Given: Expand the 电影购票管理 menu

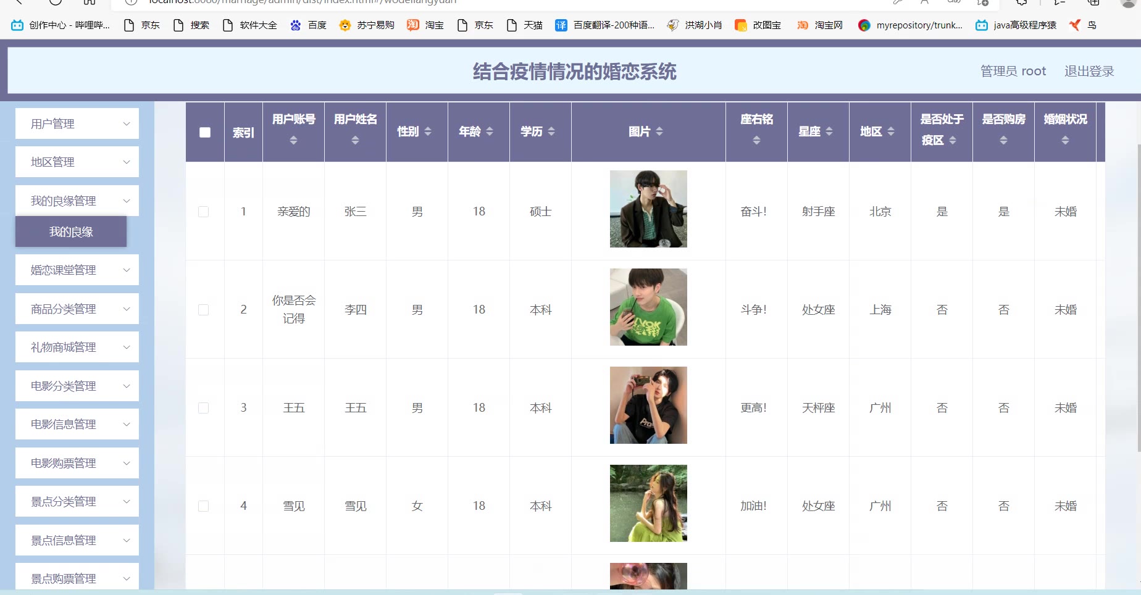Looking at the screenshot, I should 77,463.
